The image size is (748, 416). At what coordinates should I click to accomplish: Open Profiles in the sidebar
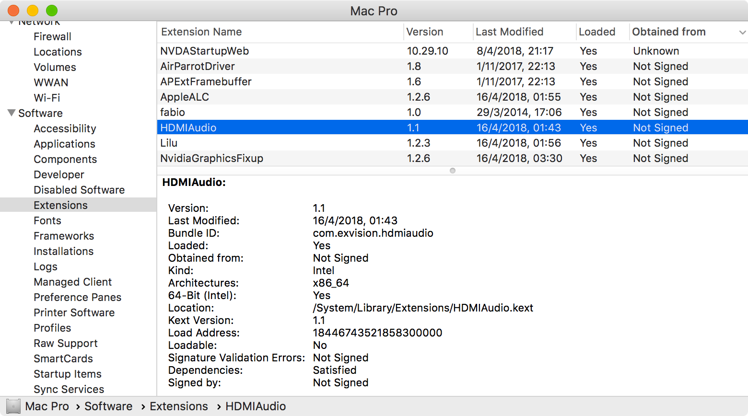pyautogui.click(x=52, y=328)
